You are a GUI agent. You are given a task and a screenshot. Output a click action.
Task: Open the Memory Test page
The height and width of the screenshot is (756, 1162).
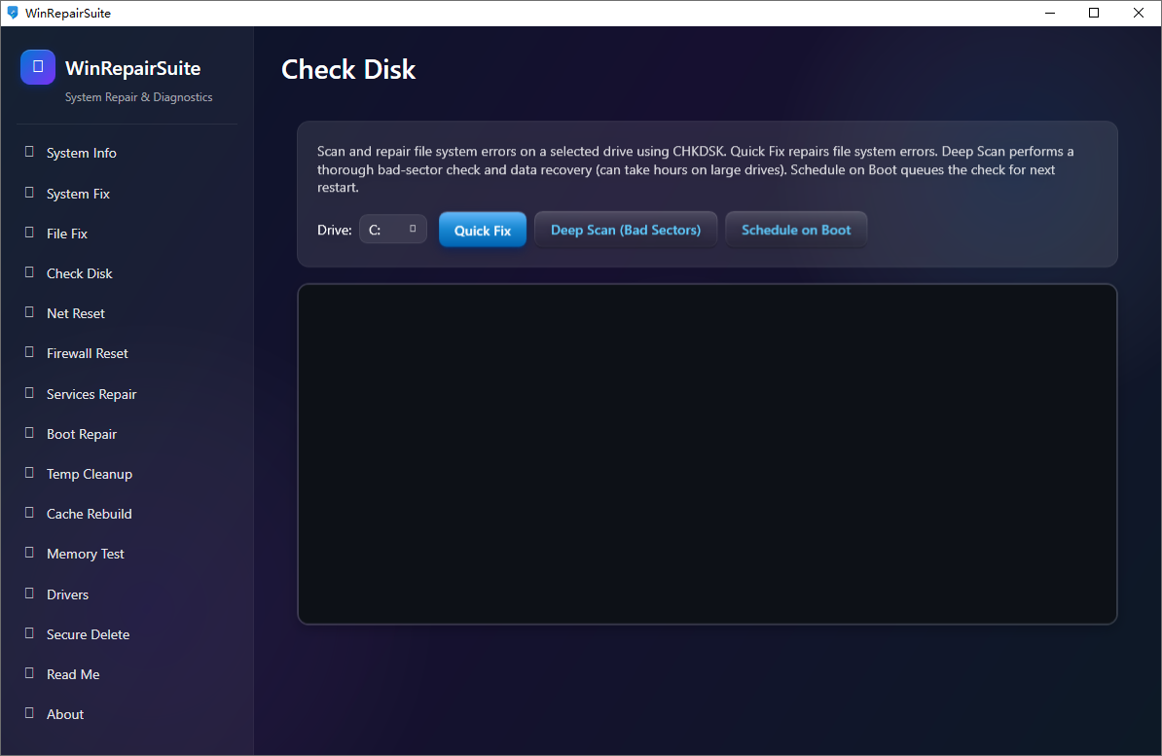tap(127, 555)
